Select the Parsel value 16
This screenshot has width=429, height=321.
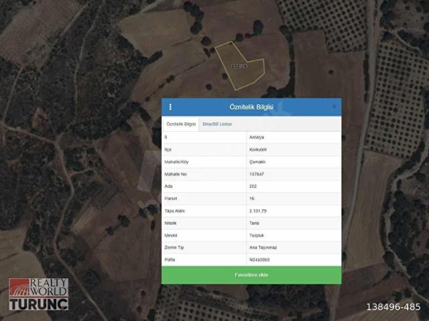coord(252,199)
